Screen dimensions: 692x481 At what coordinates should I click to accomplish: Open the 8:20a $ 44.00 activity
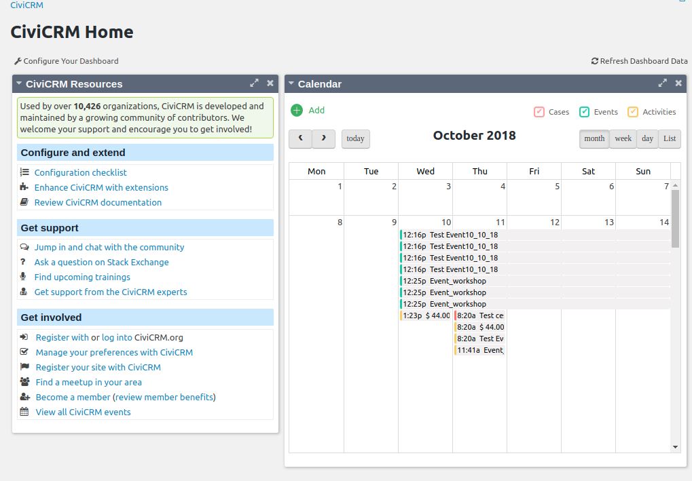pos(479,327)
